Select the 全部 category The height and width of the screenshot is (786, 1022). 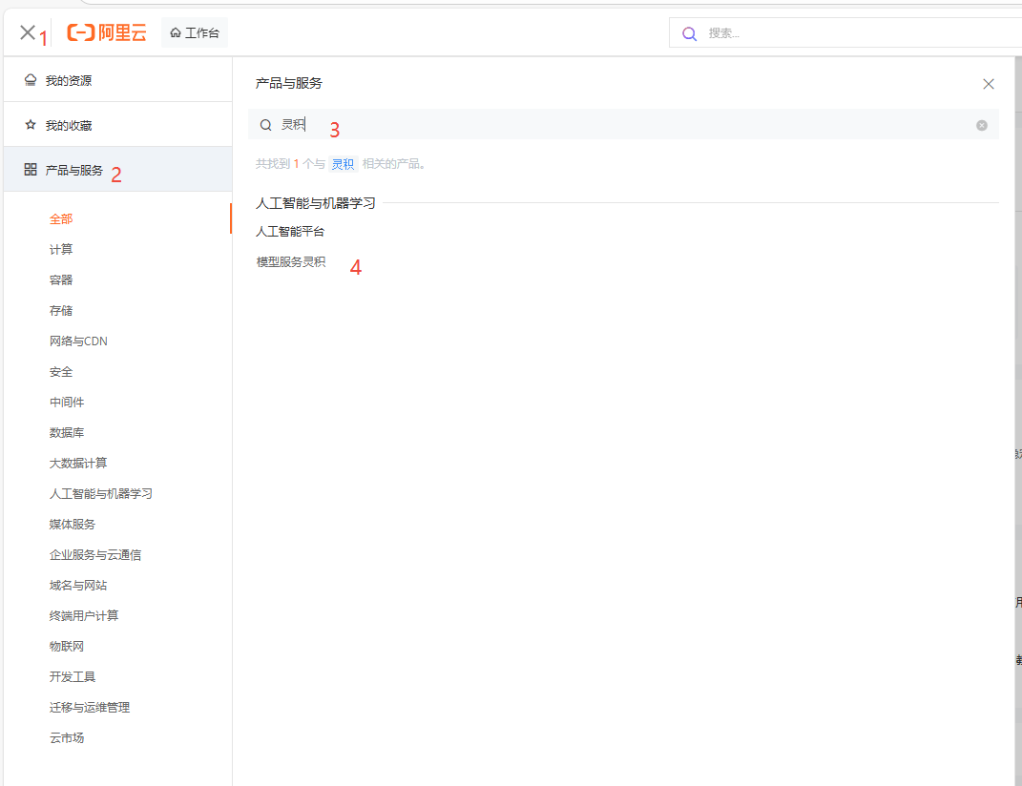coord(61,219)
